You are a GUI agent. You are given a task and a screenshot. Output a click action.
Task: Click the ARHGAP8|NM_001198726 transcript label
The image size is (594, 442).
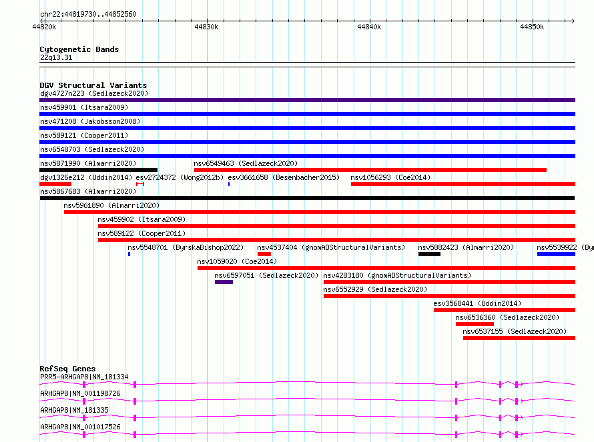80,393
